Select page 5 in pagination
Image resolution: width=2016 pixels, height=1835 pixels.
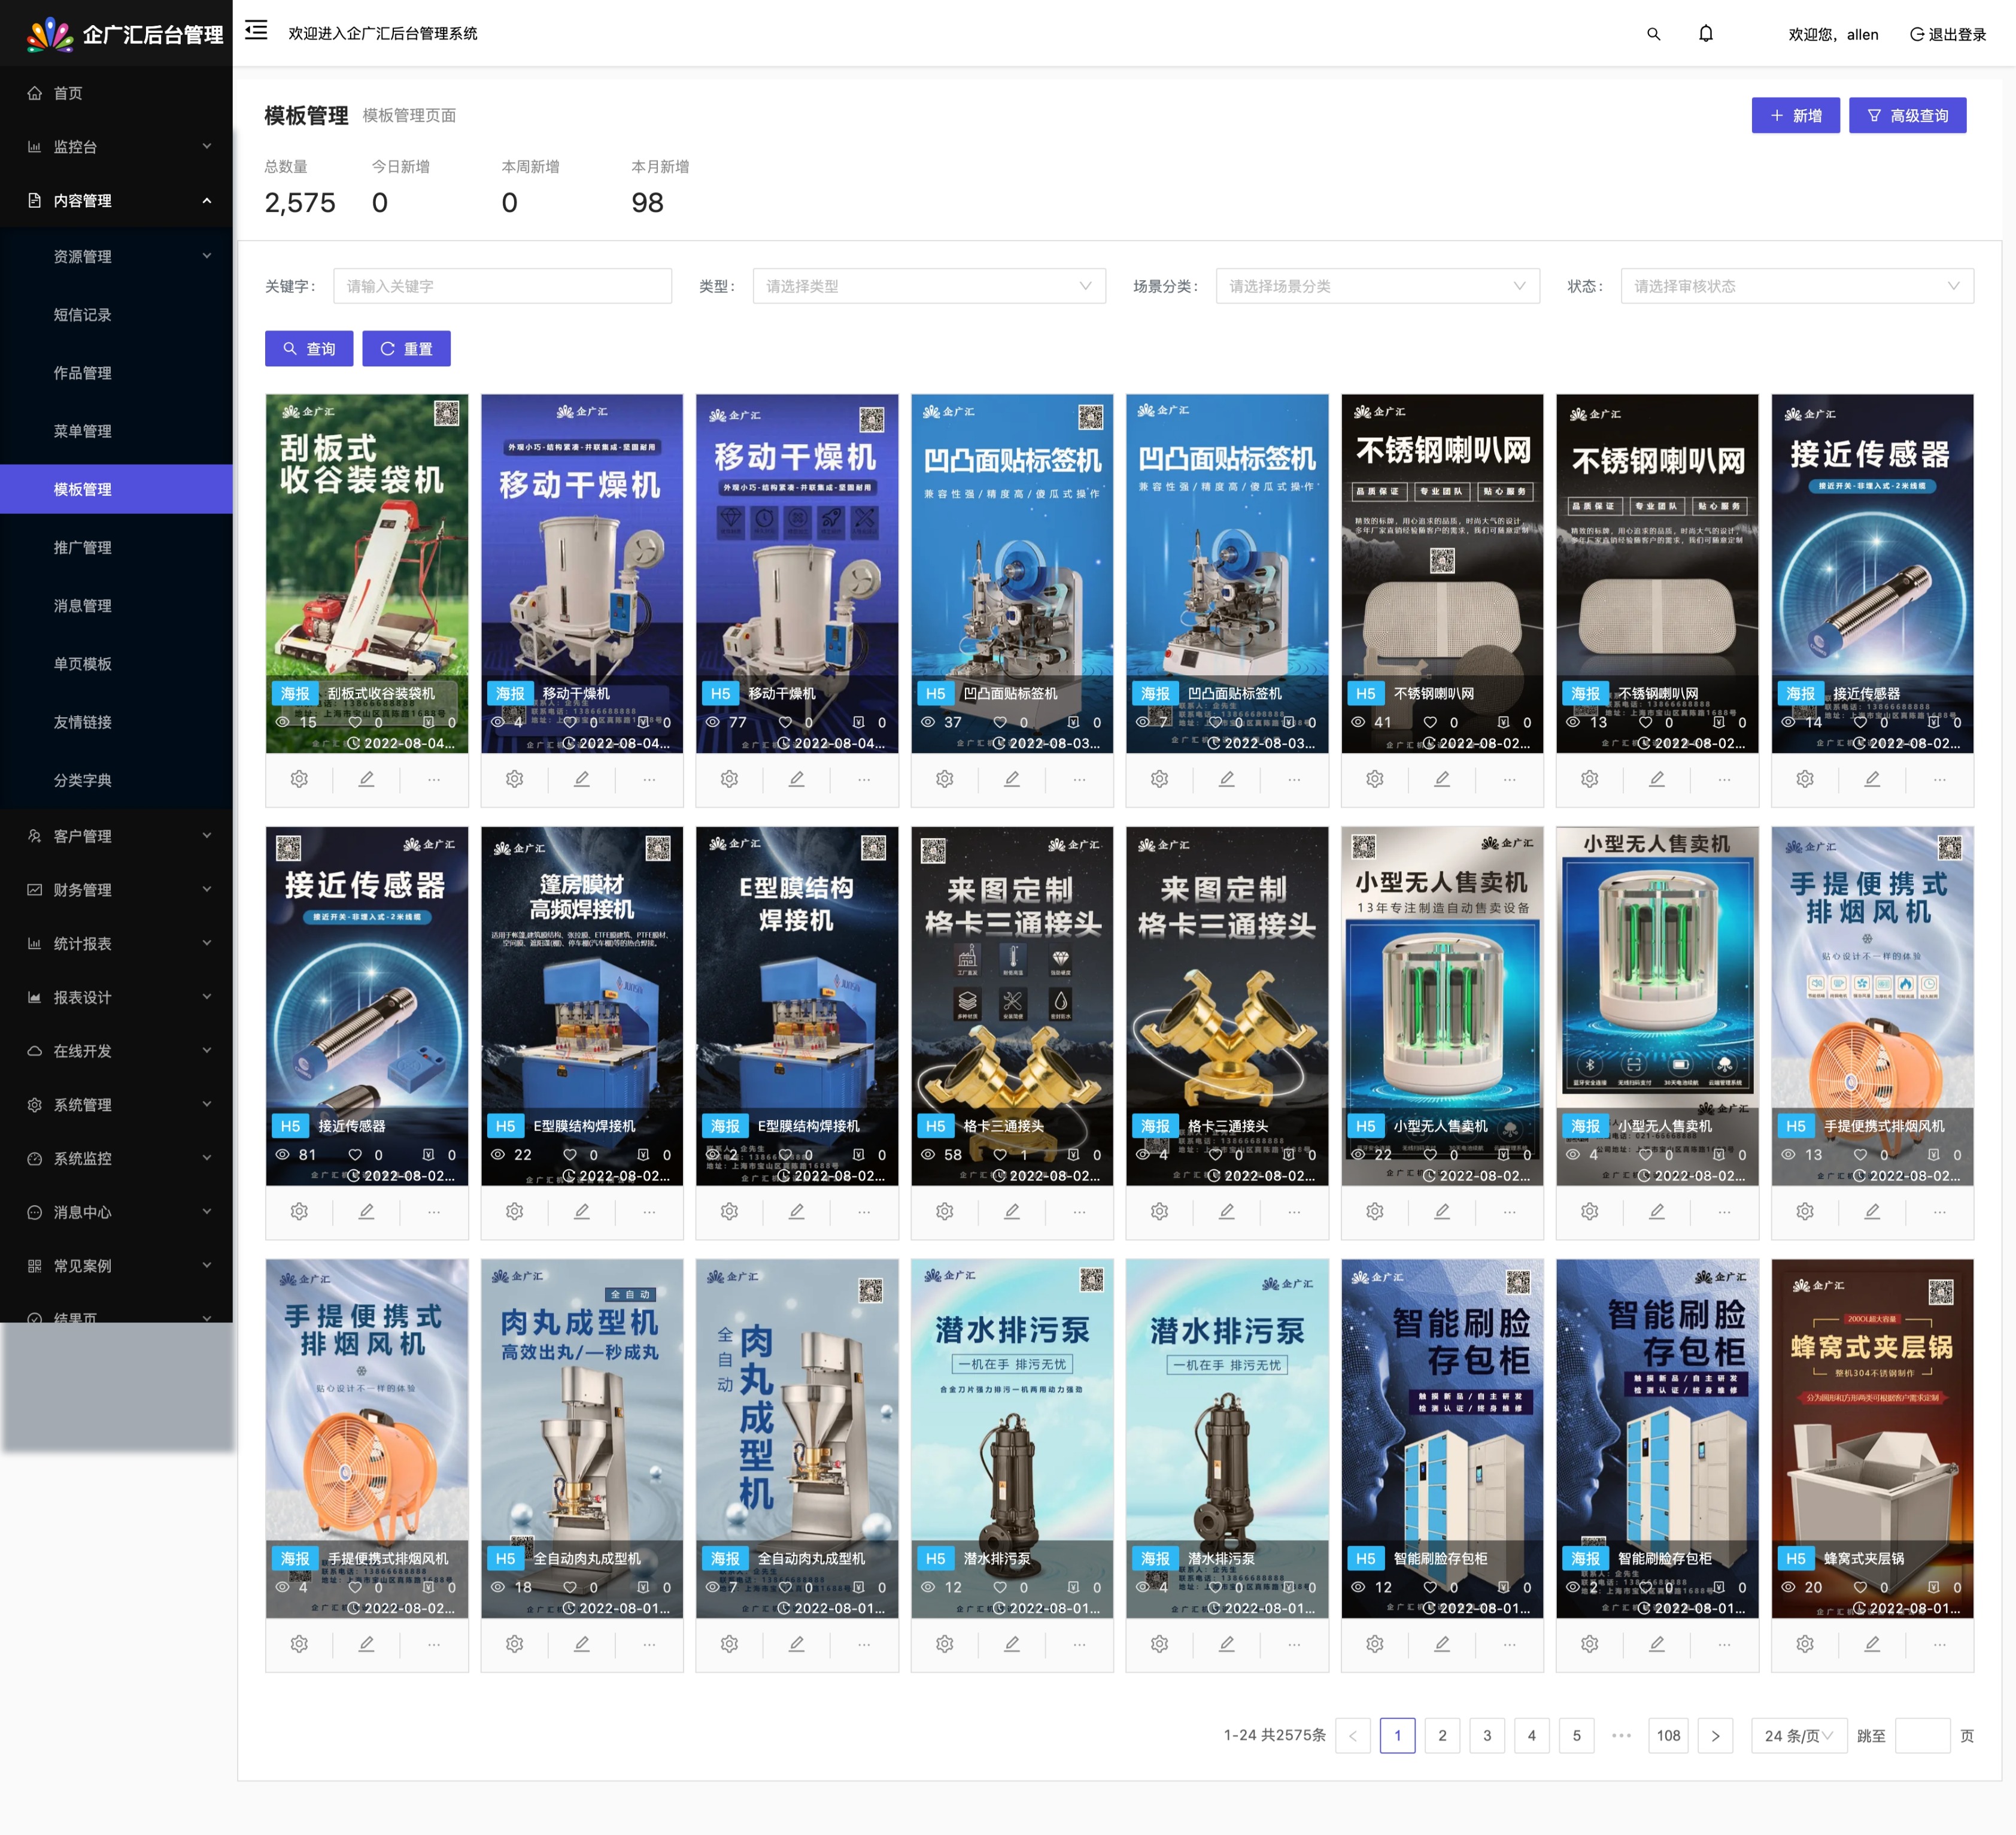pyautogui.click(x=1577, y=1736)
